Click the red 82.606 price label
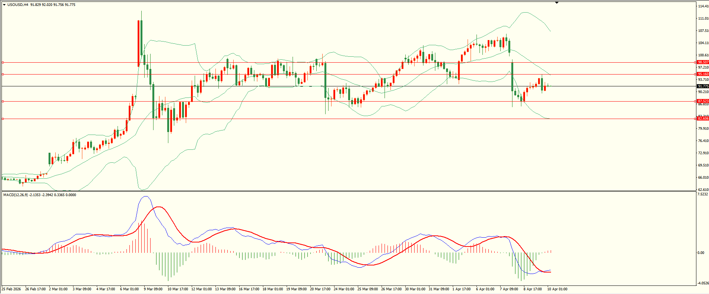709x294 pixels. [703, 119]
